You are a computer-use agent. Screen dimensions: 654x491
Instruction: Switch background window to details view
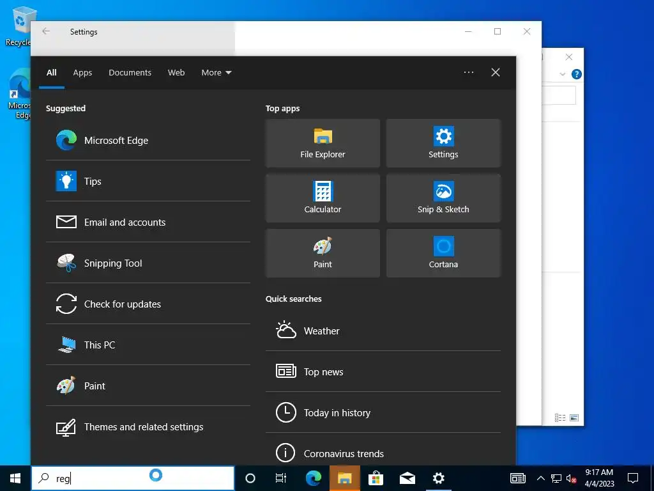[x=560, y=417]
